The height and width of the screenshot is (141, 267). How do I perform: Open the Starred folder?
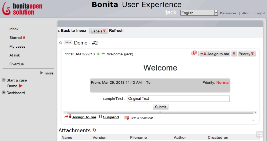(15, 38)
